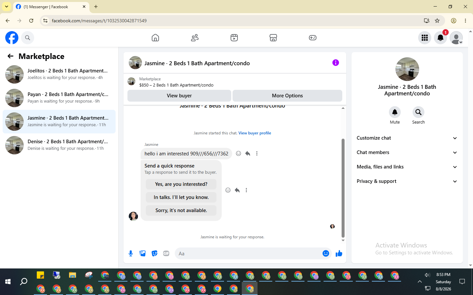Open the tab search dropdown arrow

pos(7,7)
